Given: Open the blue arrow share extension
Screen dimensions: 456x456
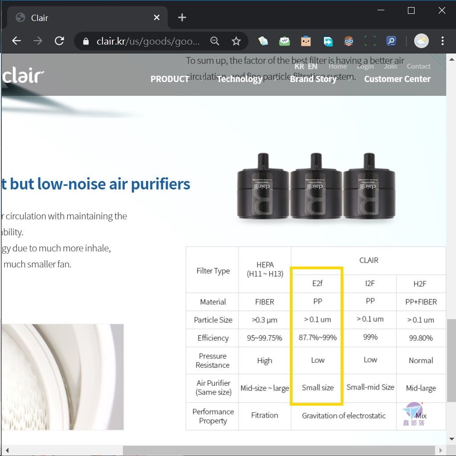Looking at the screenshot, I should click(328, 41).
